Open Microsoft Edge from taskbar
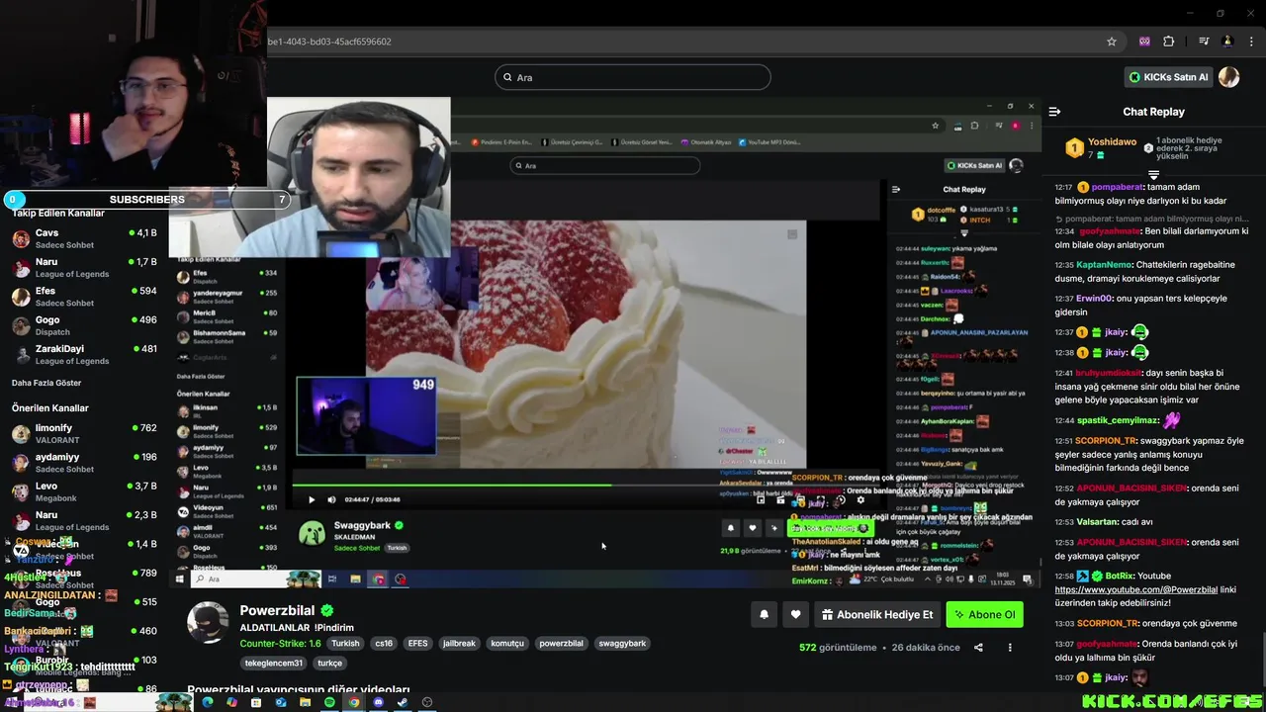Viewport: 1266px width, 712px height. click(207, 702)
